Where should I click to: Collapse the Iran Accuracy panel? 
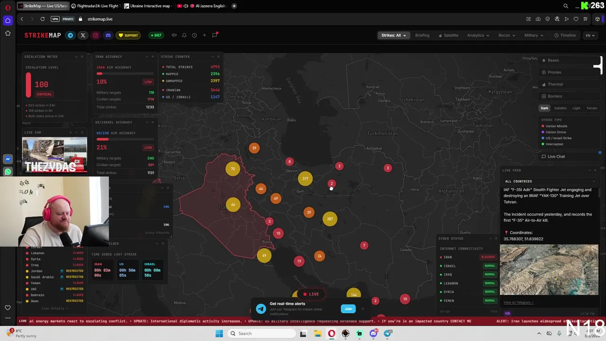click(x=147, y=56)
